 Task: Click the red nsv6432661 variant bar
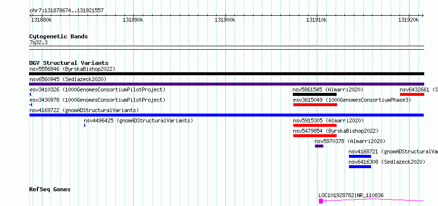coord(412,94)
